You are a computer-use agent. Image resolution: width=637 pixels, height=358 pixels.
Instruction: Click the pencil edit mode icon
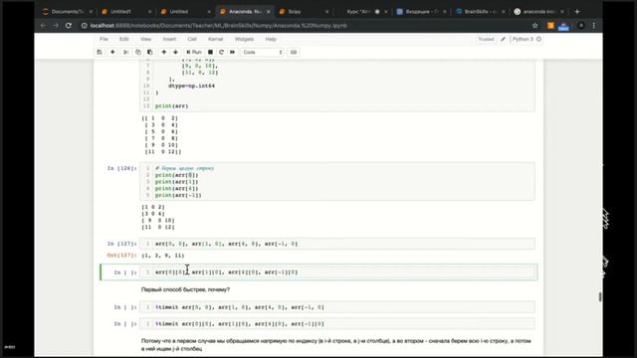(x=503, y=39)
